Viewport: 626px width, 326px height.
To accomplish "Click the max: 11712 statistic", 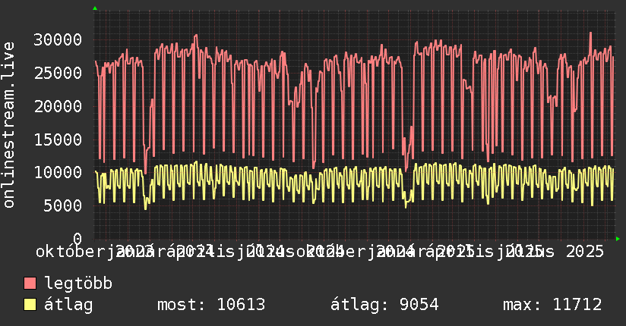I will [x=552, y=305].
